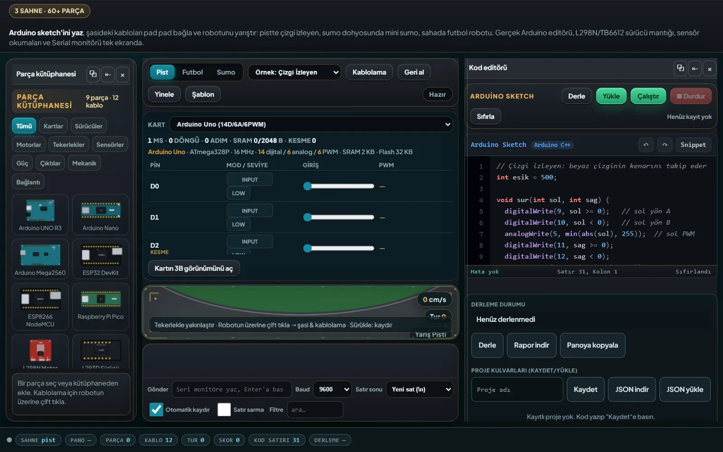Toggle the Otomatik kaydır checkbox
Viewport: 723px width, 452px height.
click(x=156, y=410)
